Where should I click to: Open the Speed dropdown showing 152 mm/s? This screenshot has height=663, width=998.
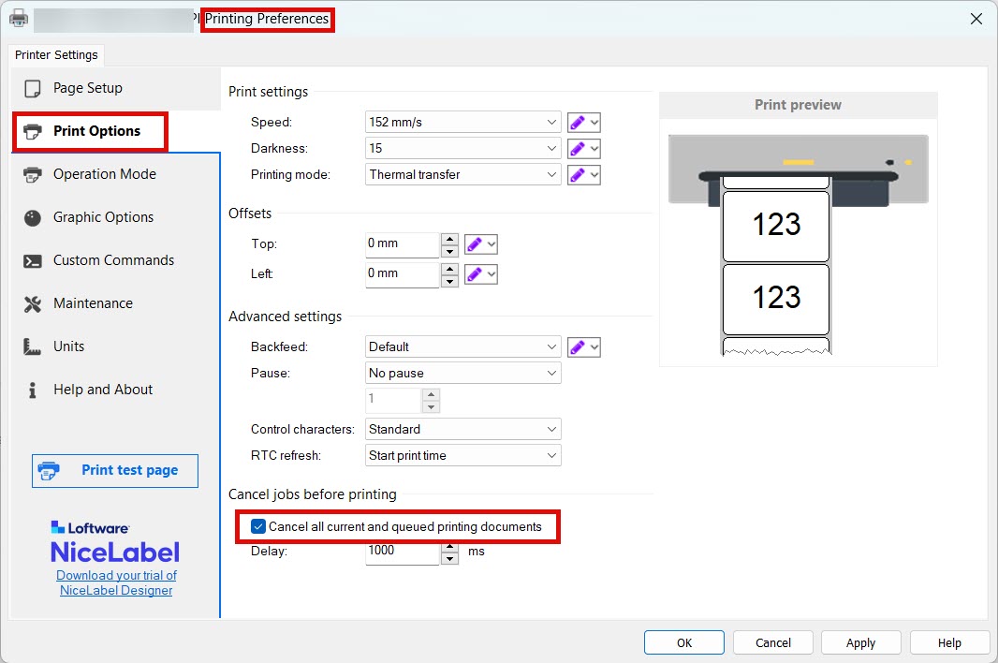[x=462, y=122]
